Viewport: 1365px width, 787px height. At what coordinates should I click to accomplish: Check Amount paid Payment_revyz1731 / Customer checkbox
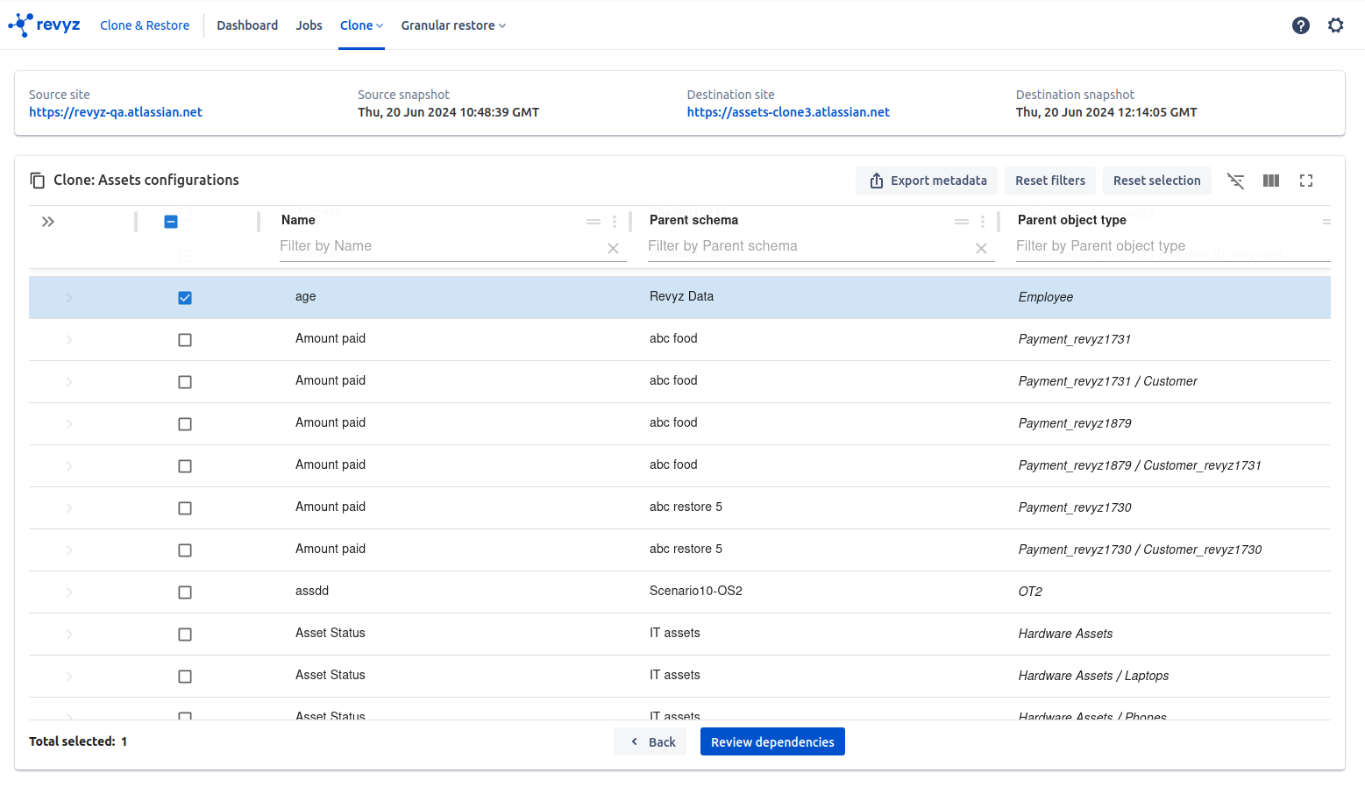[185, 382]
